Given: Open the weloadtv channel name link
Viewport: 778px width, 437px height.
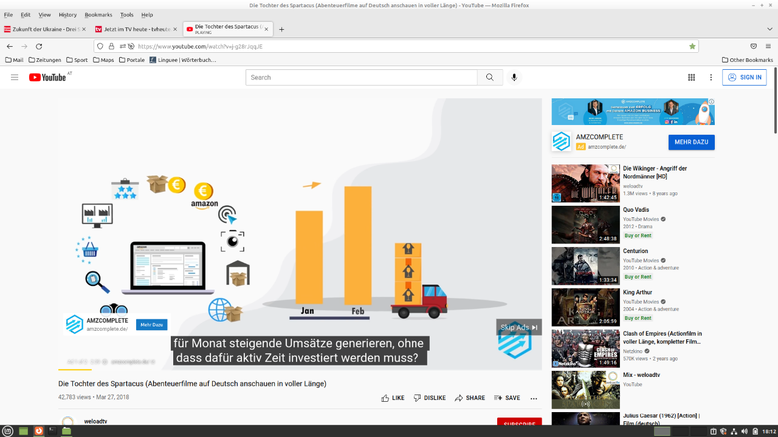Looking at the screenshot, I should [95, 421].
